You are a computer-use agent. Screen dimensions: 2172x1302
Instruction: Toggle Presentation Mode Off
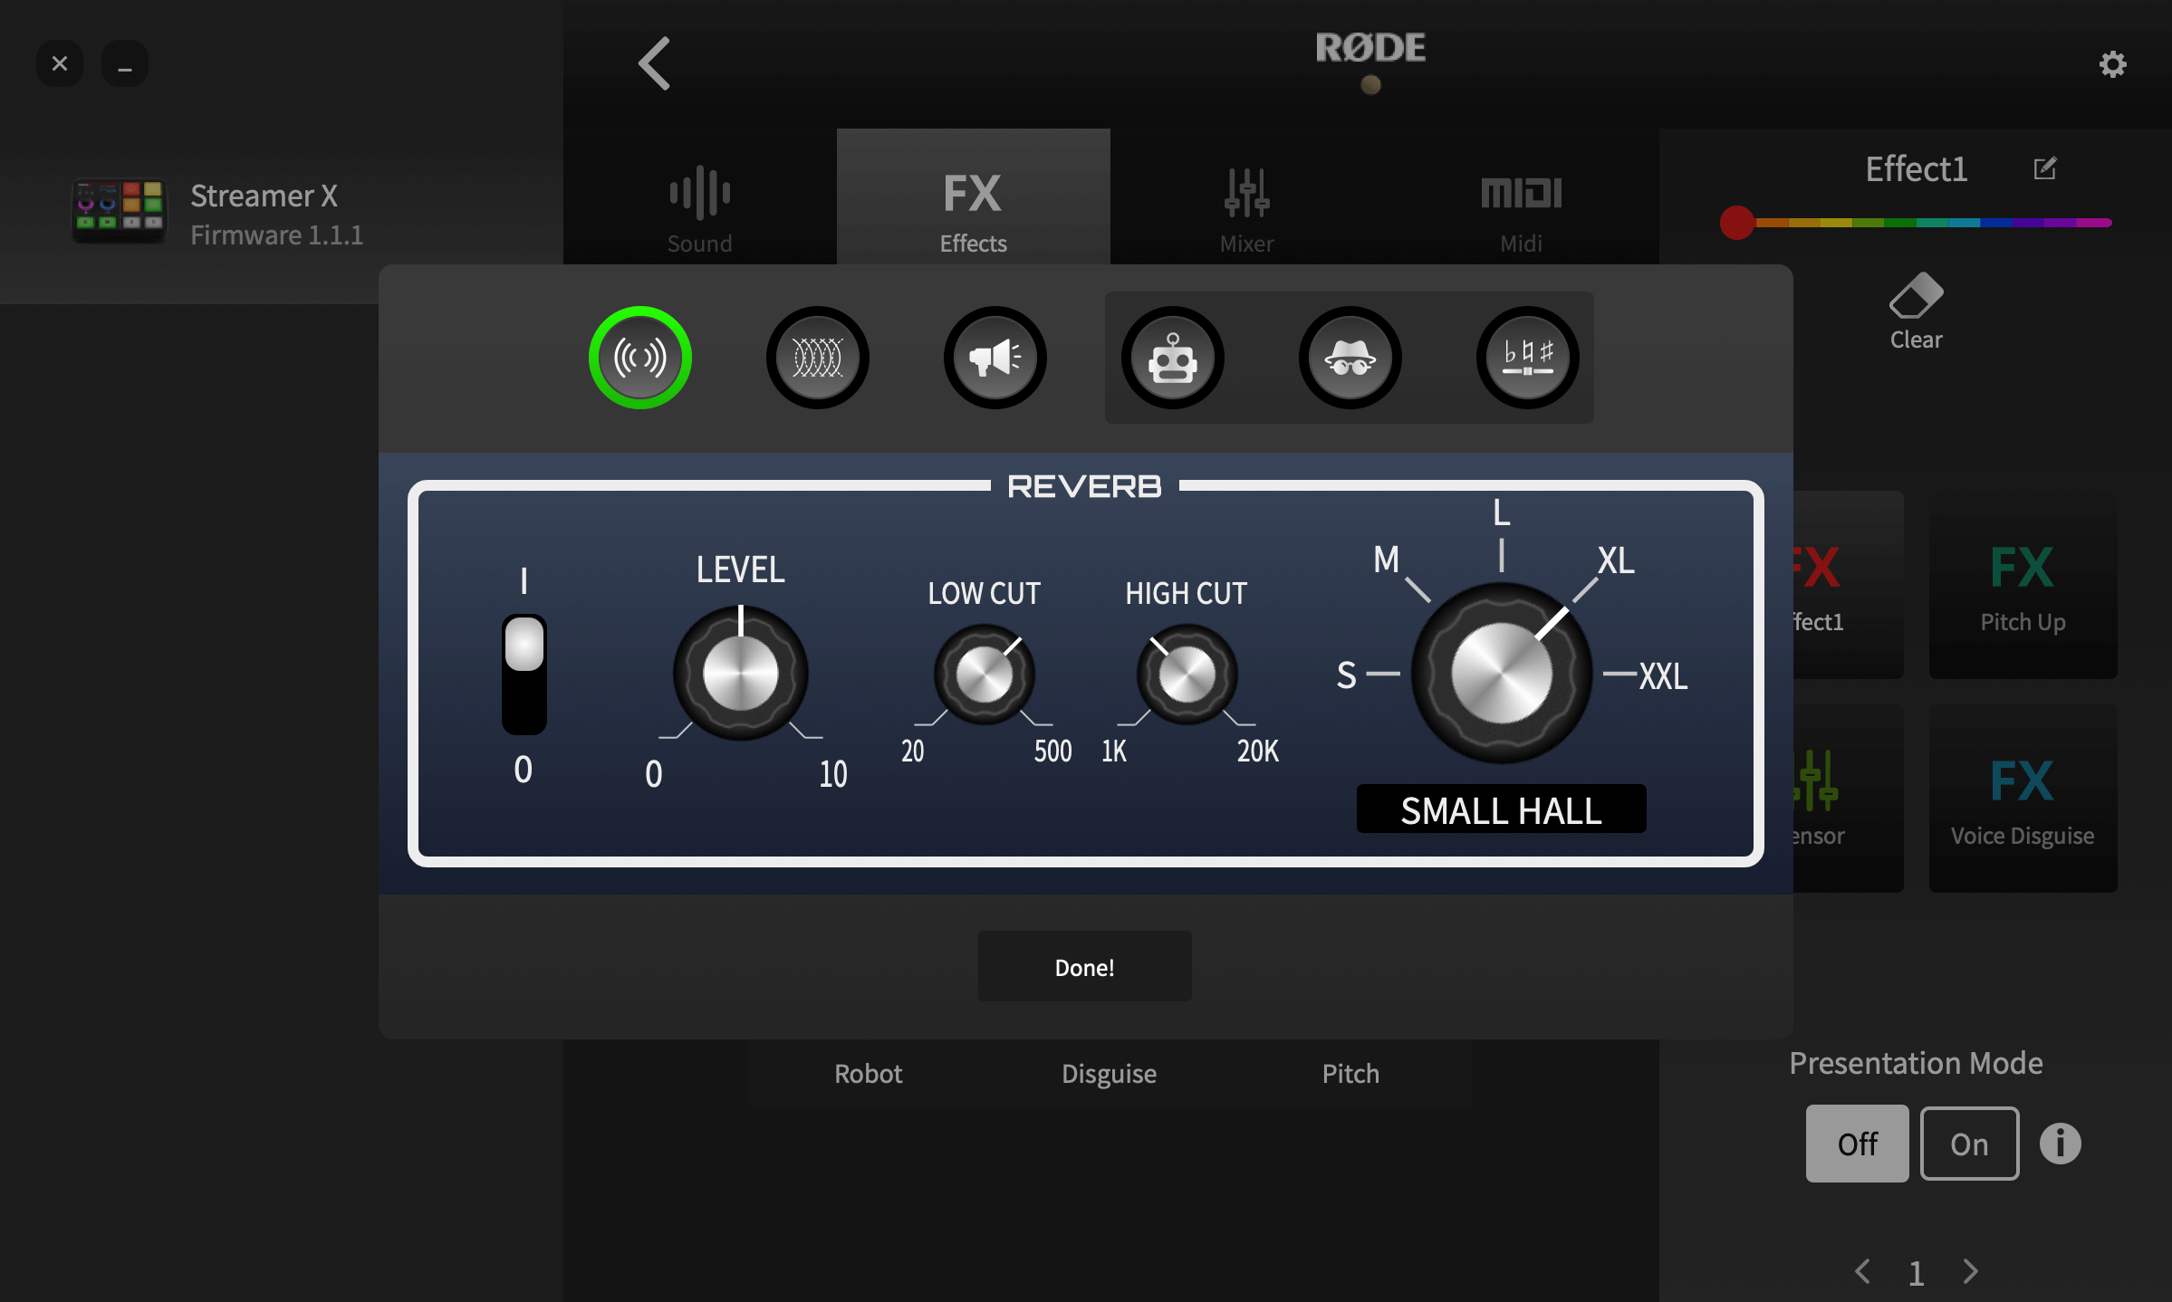pos(1858,1143)
